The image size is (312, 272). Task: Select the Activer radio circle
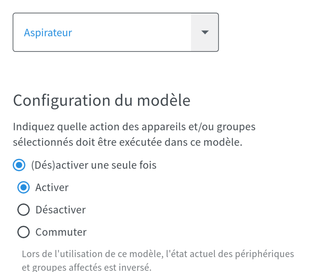(x=23, y=188)
